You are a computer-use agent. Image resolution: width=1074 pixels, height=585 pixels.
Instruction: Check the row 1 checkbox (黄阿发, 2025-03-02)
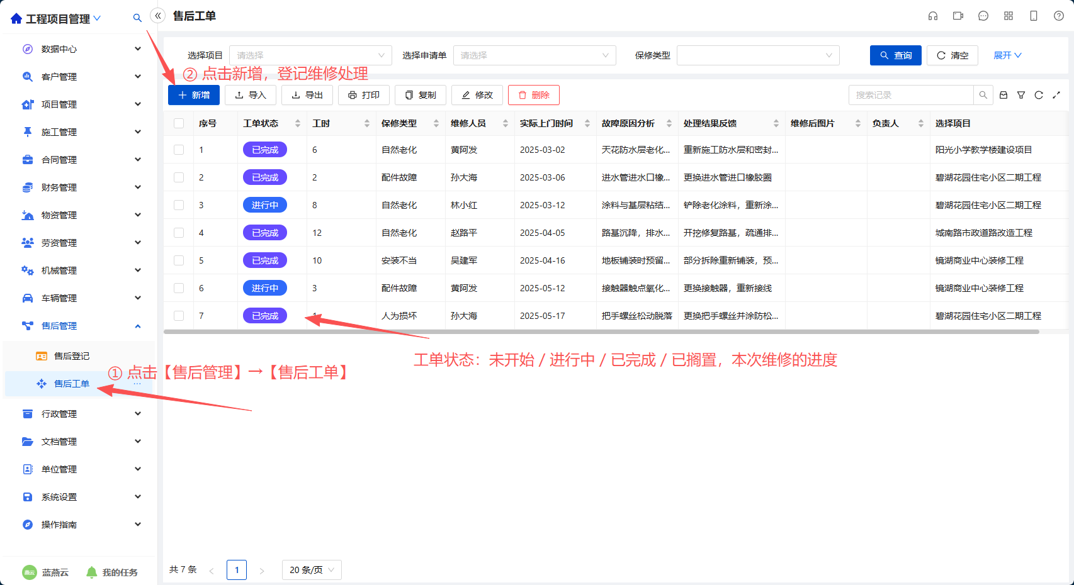[x=179, y=150]
